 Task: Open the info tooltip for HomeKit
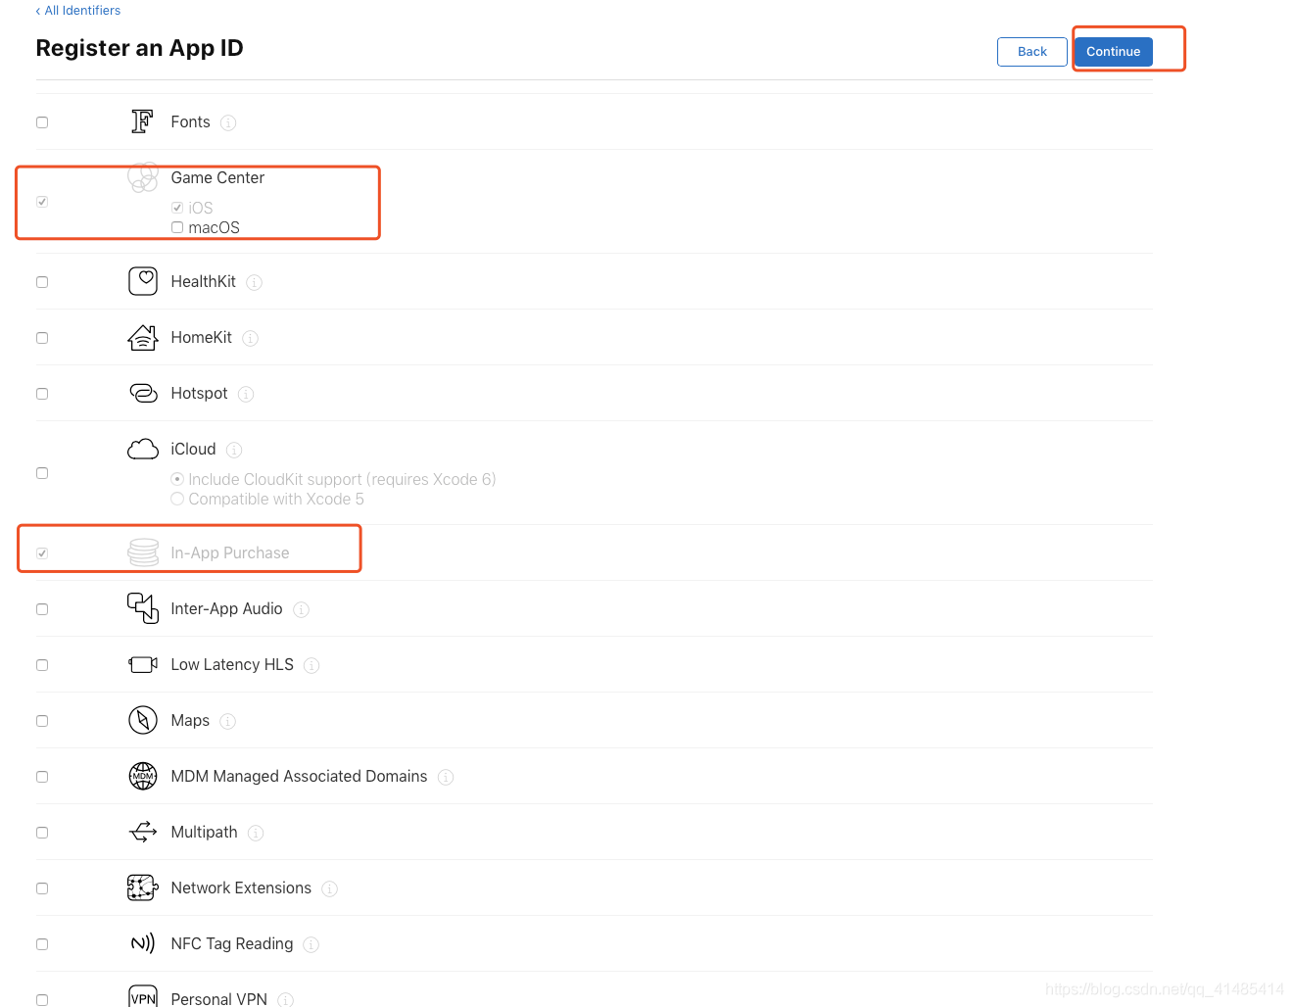click(x=250, y=338)
